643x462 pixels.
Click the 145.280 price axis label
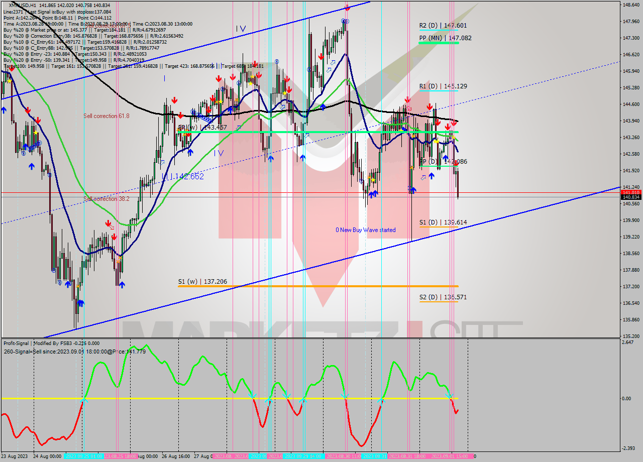tap(631, 88)
